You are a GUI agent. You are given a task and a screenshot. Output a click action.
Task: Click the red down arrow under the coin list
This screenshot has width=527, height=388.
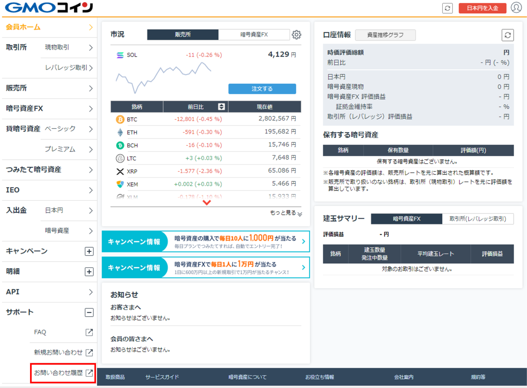point(207,202)
